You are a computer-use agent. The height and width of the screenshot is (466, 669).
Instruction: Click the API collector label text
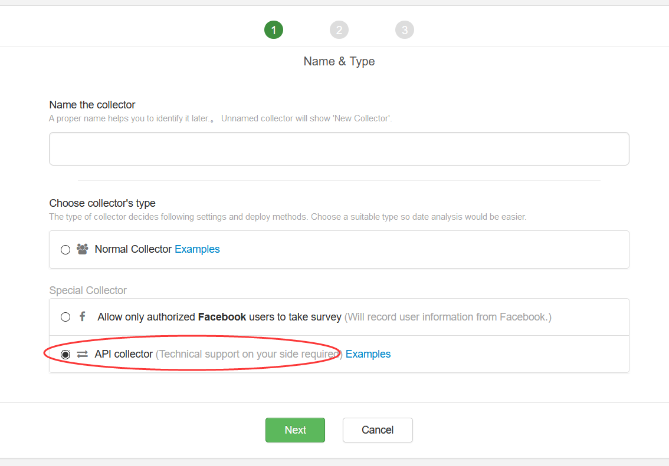[124, 354]
